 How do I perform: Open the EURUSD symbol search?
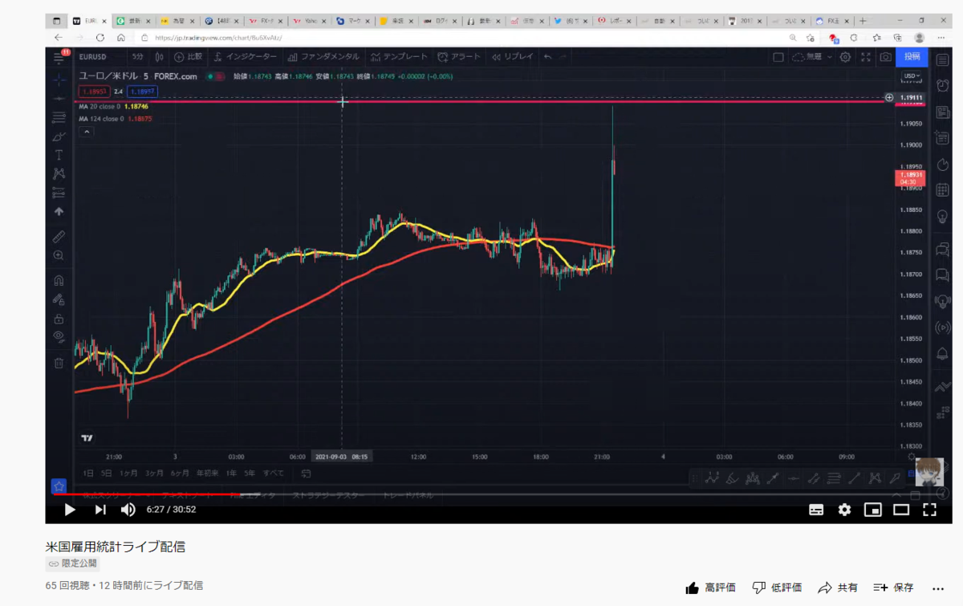pyautogui.click(x=93, y=57)
